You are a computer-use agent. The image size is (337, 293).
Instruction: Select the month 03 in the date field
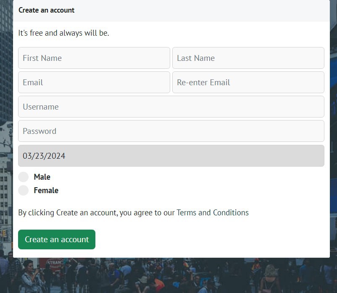27,156
